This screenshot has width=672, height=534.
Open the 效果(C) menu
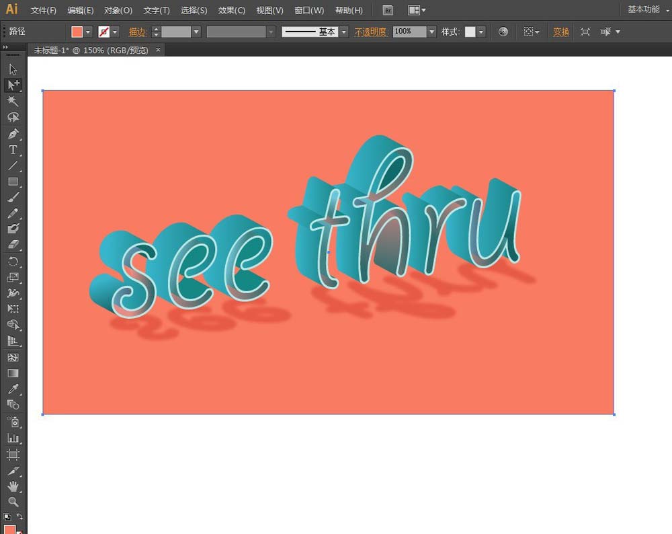coord(231,10)
